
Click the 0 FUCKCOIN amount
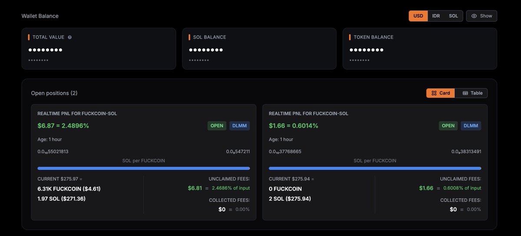coord(285,189)
